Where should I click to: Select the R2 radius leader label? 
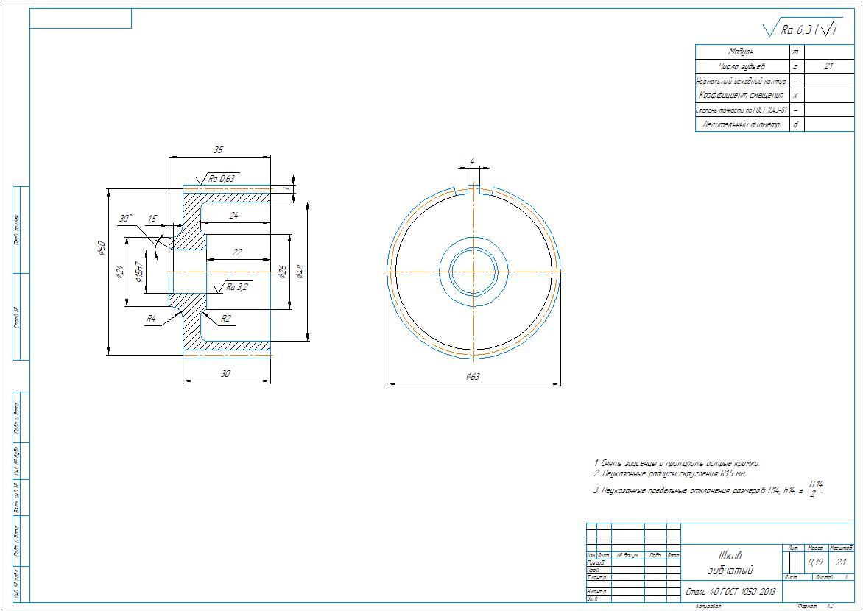pyautogui.click(x=226, y=319)
